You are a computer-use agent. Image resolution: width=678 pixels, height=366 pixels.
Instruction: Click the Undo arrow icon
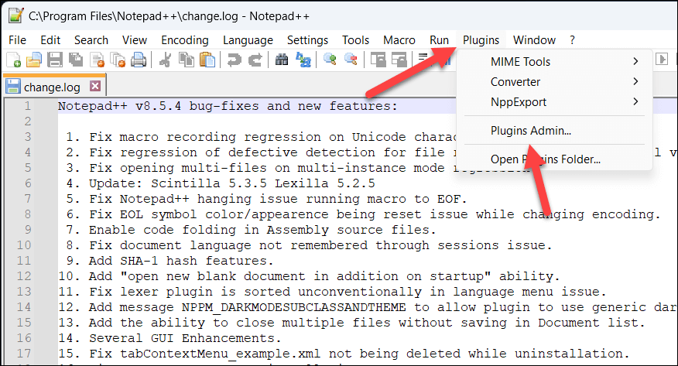pos(233,60)
